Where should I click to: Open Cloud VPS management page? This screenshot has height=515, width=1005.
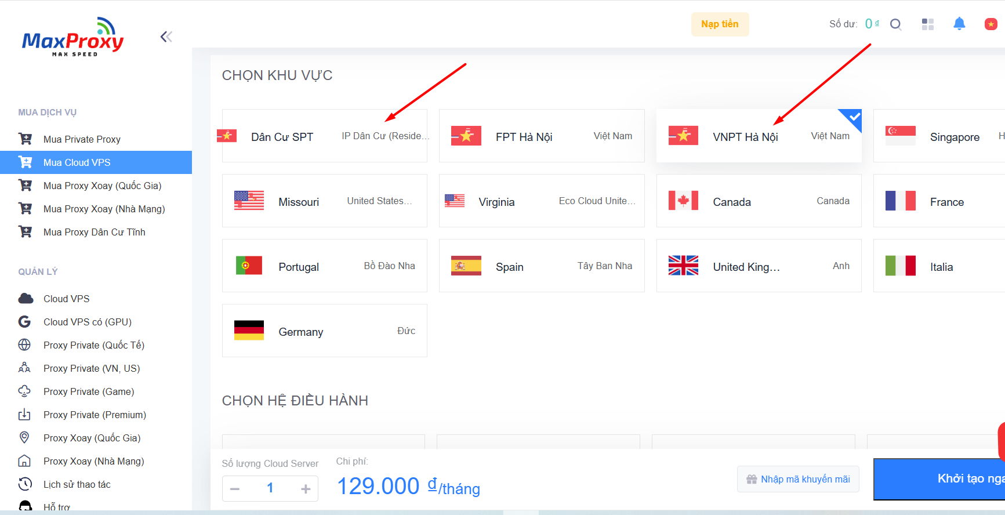tap(96, 299)
